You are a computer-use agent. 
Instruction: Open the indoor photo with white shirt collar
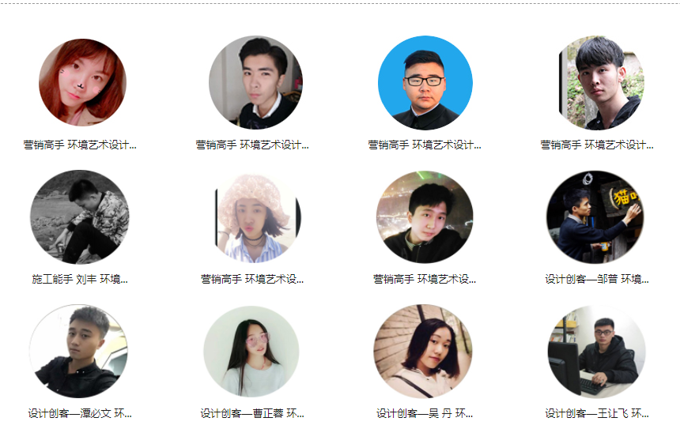(x=255, y=82)
